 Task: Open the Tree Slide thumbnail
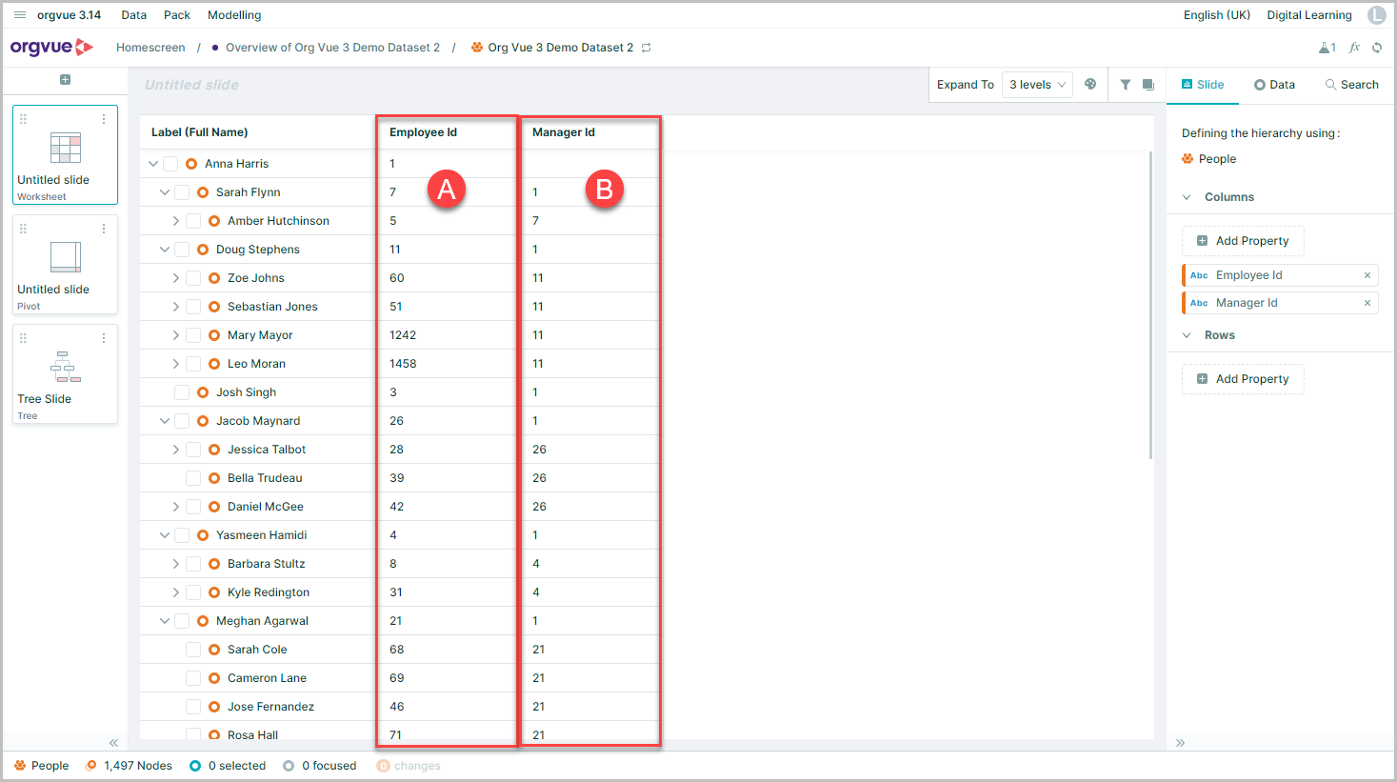(65, 374)
